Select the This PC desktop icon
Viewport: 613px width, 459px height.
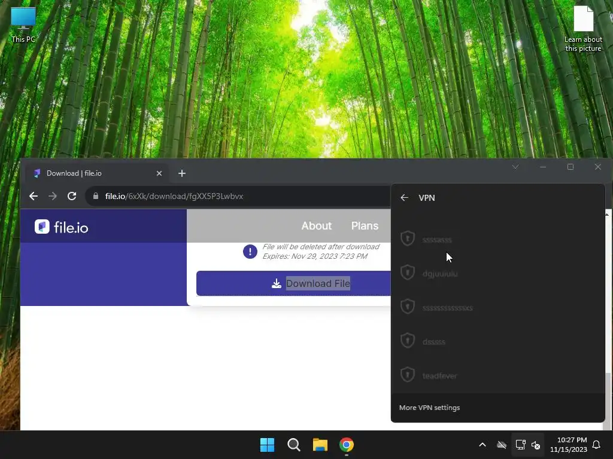(x=23, y=25)
